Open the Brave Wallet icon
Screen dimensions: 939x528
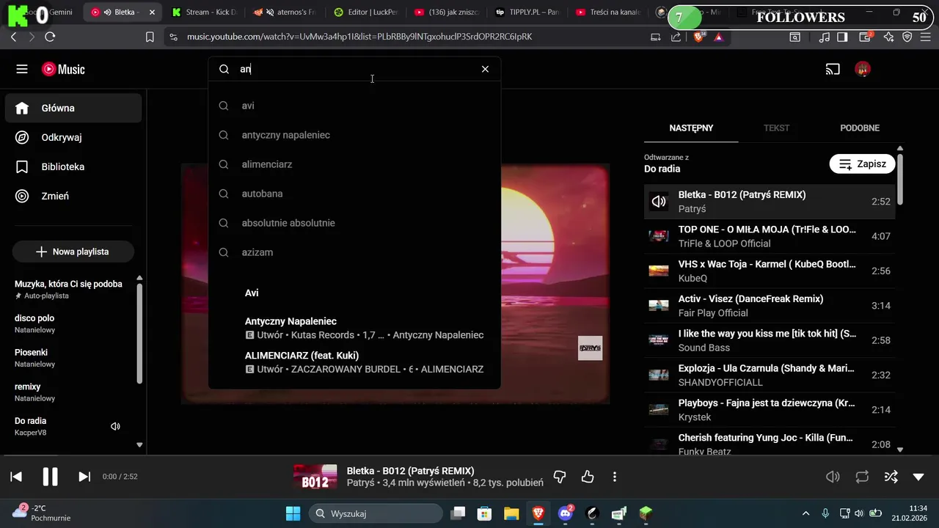(866, 37)
